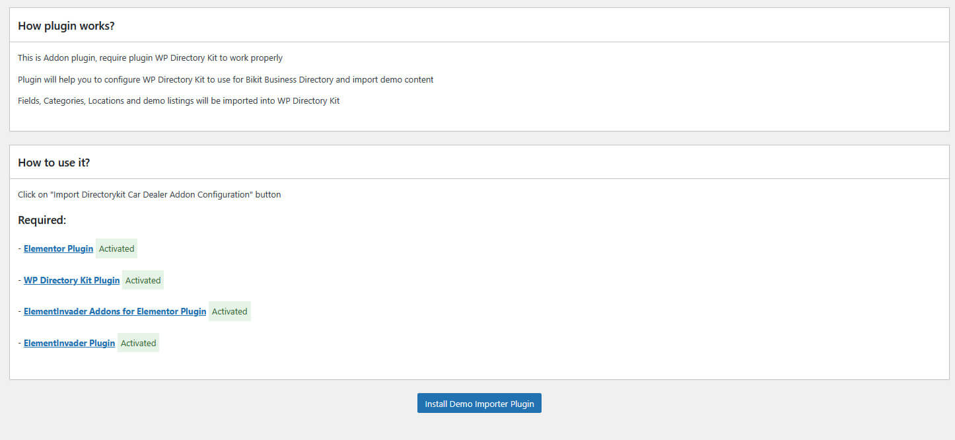955x440 pixels.
Task: Select Activated status next to ElementInvader Addons
Action: 229,312
